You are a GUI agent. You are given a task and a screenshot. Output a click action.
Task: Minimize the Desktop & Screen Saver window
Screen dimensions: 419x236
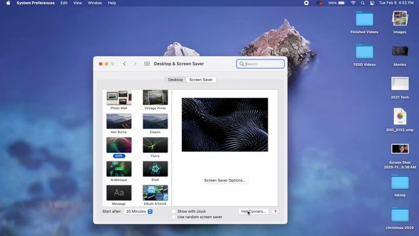106,64
